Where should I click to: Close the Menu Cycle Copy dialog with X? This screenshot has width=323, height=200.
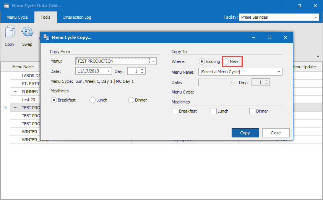[x=286, y=37]
